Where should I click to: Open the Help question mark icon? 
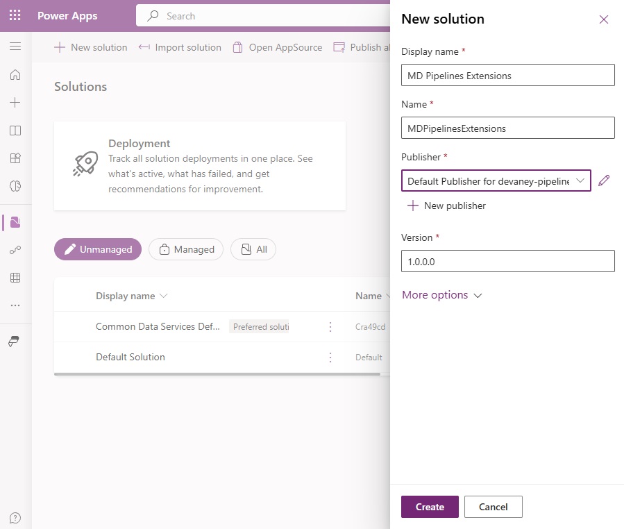pos(15,518)
